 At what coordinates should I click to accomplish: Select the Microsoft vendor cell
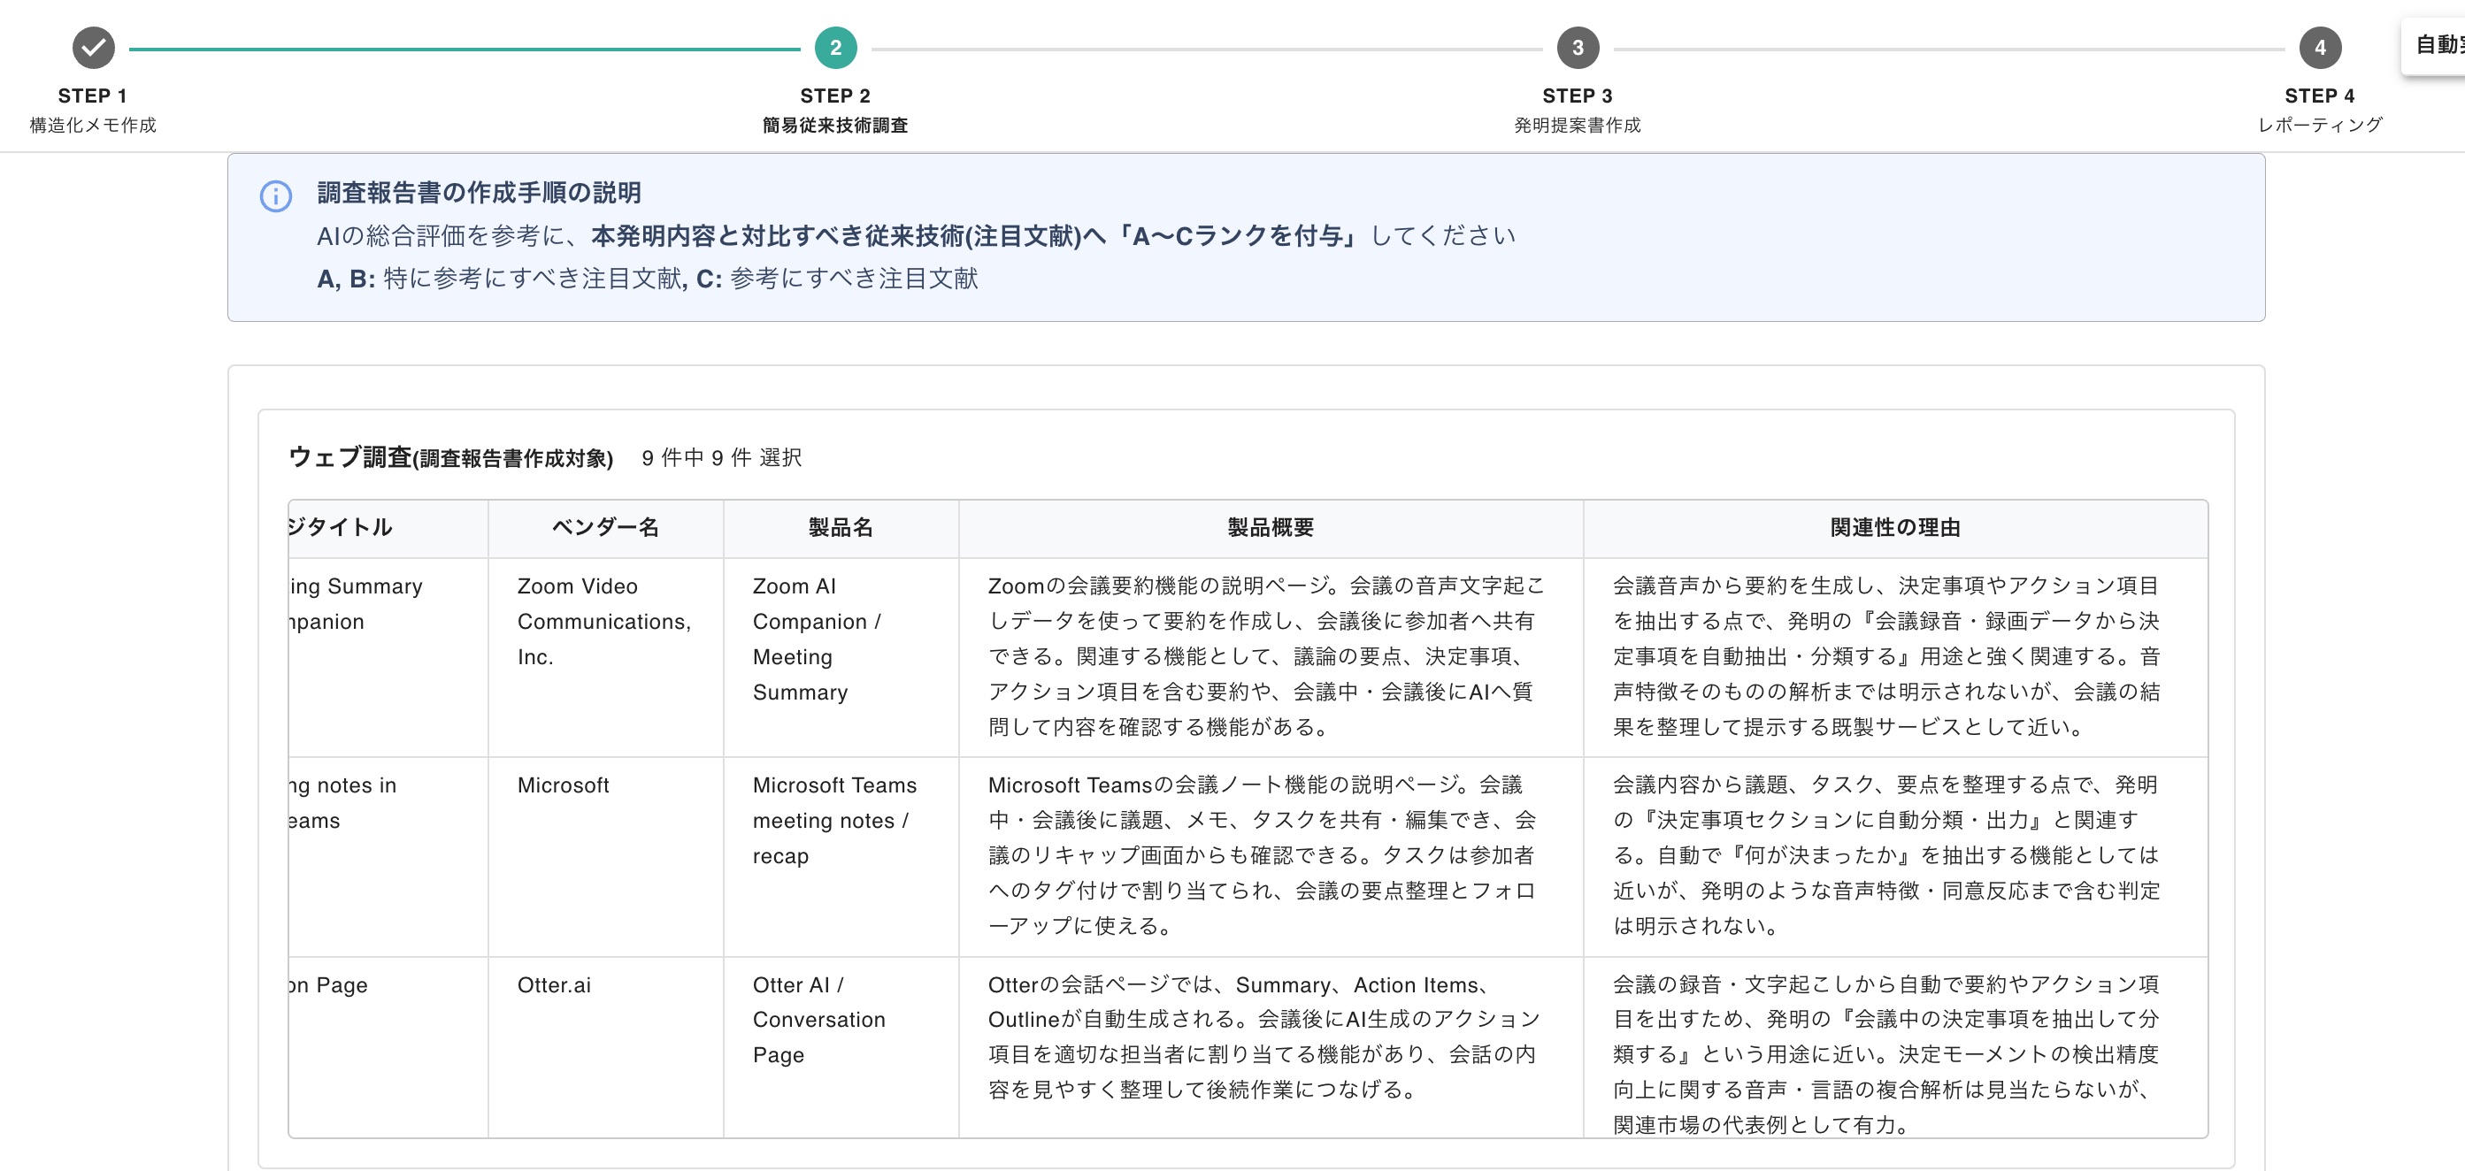[606, 857]
